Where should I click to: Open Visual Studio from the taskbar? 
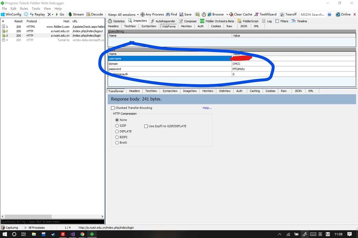tap(72, 234)
